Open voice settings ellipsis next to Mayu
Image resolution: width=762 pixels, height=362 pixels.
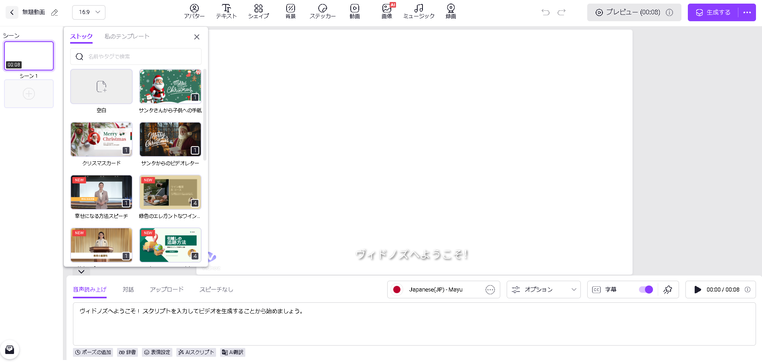point(490,290)
